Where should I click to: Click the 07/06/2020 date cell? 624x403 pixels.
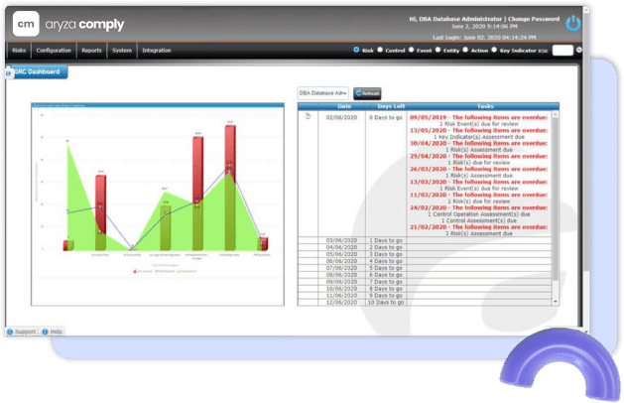tap(341, 268)
